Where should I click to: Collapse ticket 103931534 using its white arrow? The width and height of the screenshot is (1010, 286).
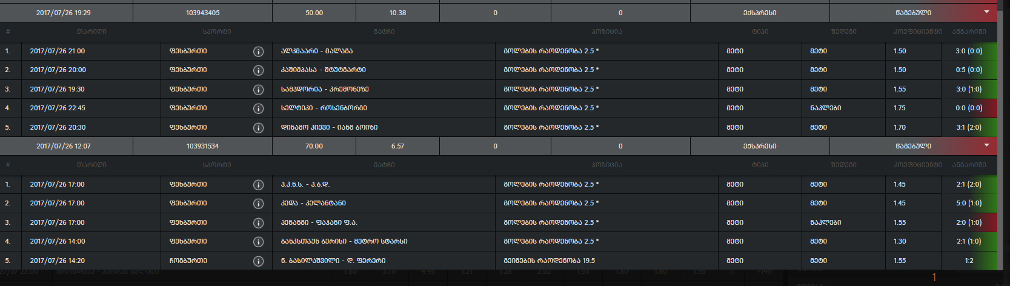[x=986, y=145]
